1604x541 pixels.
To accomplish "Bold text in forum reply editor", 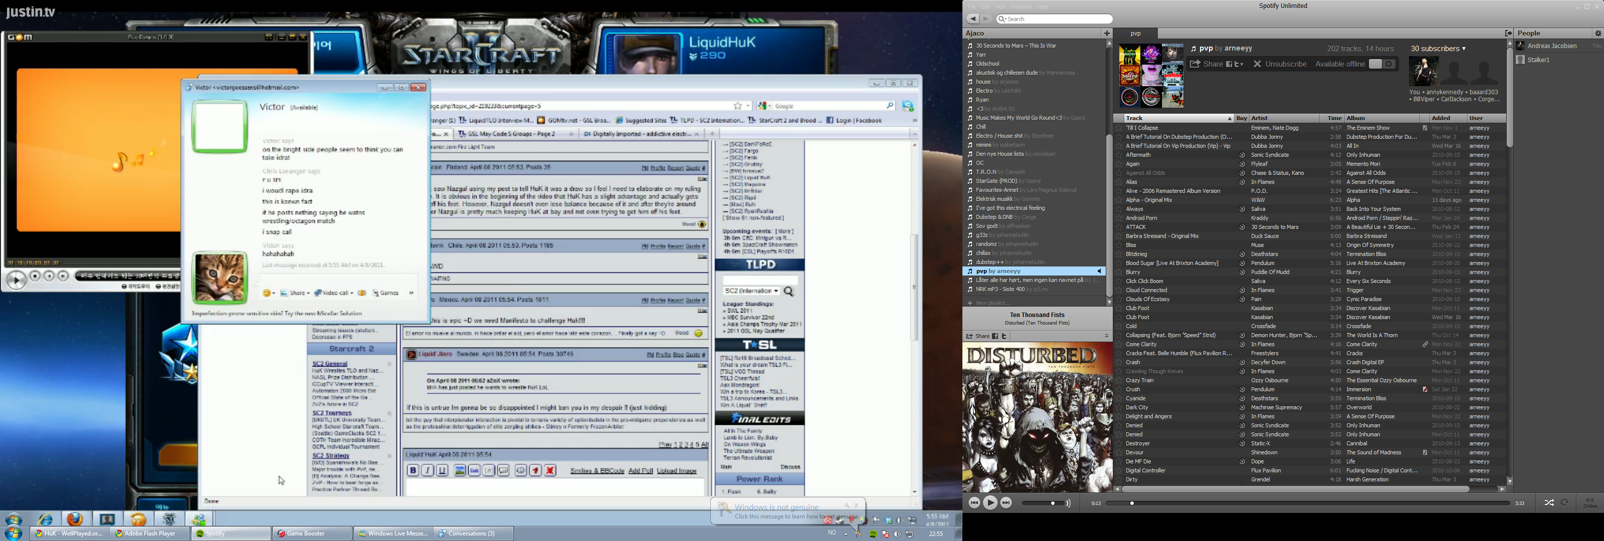I will tap(413, 471).
